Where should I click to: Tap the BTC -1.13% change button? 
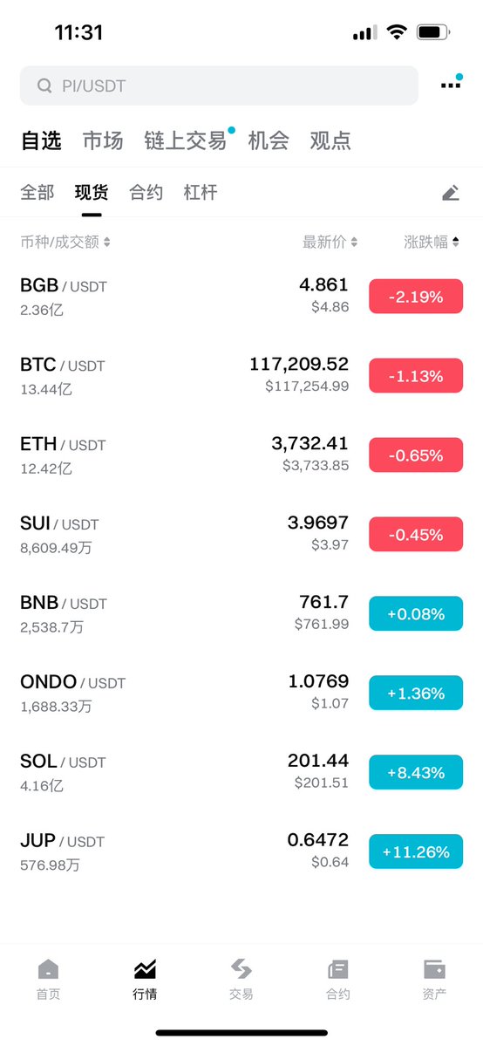tap(416, 376)
